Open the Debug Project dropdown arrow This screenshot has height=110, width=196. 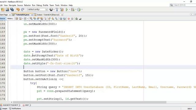pyautogui.click(x=76, y=9)
